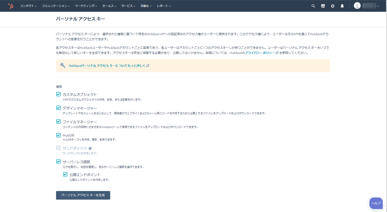387x212 pixels.
Task: Open the 自動化 dropdown menu
Action: pyautogui.click(x=146, y=6)
